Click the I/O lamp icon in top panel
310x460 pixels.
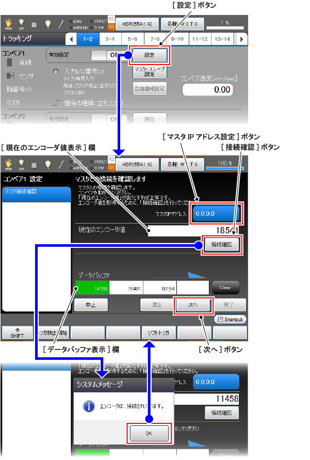(x=22, y=24)
